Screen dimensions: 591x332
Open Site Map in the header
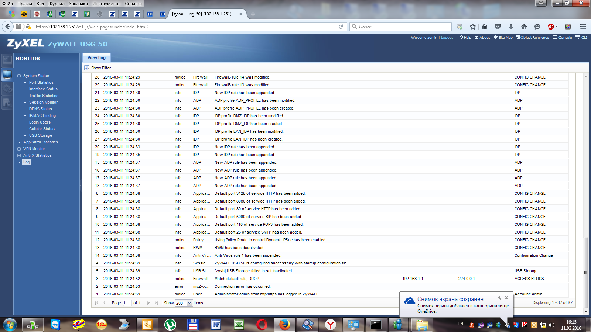tap(503, 38)
